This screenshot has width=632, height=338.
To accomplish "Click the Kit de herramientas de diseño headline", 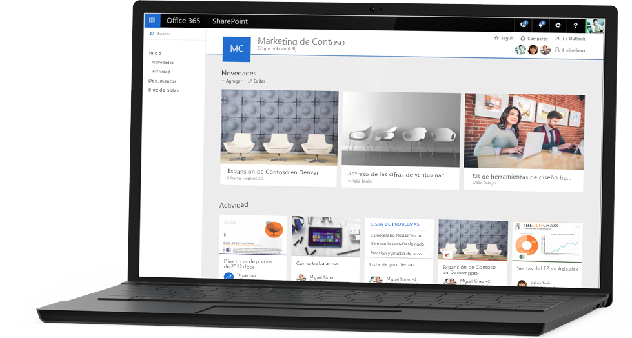I will pos(522,177).
